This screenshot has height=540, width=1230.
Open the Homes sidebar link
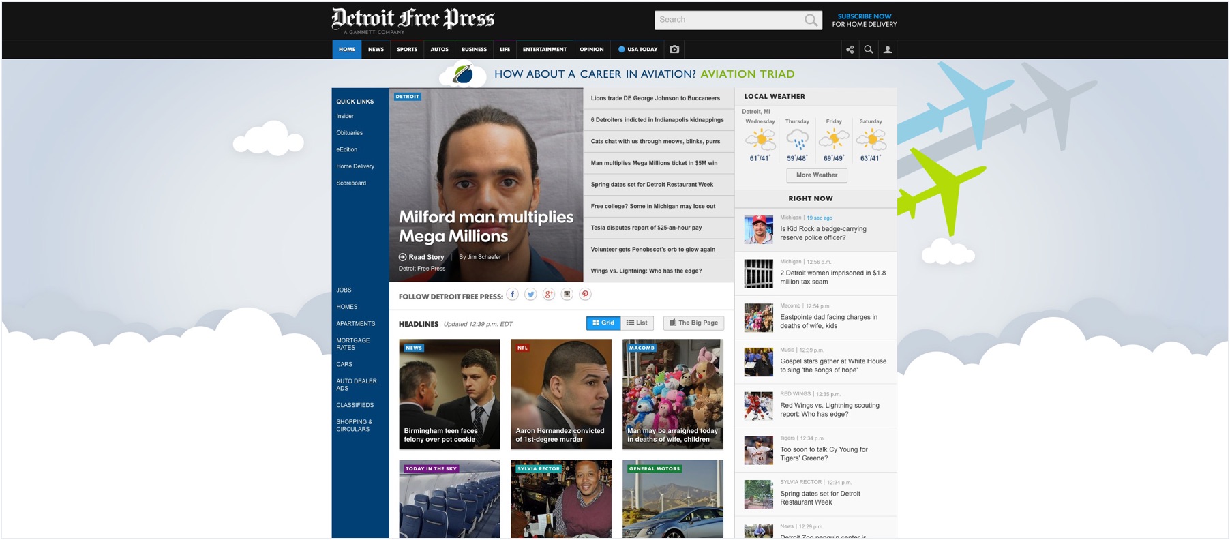(x=346, y=307)
